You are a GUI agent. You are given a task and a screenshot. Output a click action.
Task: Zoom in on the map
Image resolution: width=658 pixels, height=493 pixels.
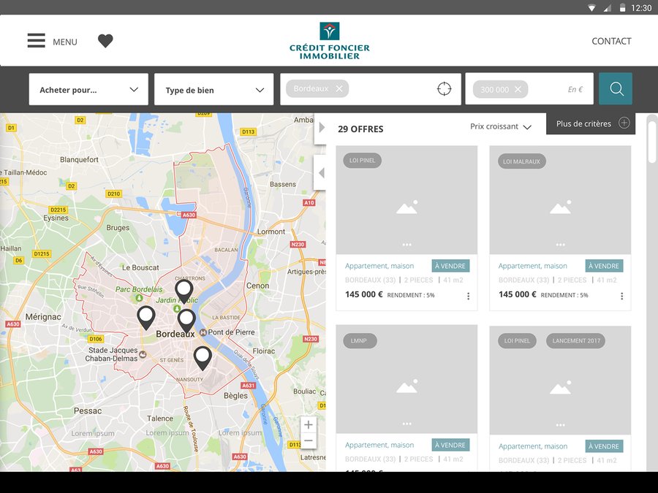pos(309,425)
